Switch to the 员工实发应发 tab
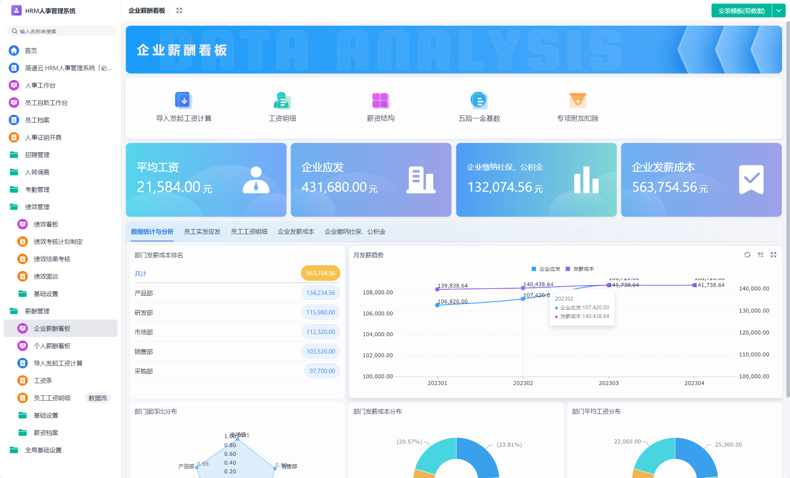 coord(202,232)
